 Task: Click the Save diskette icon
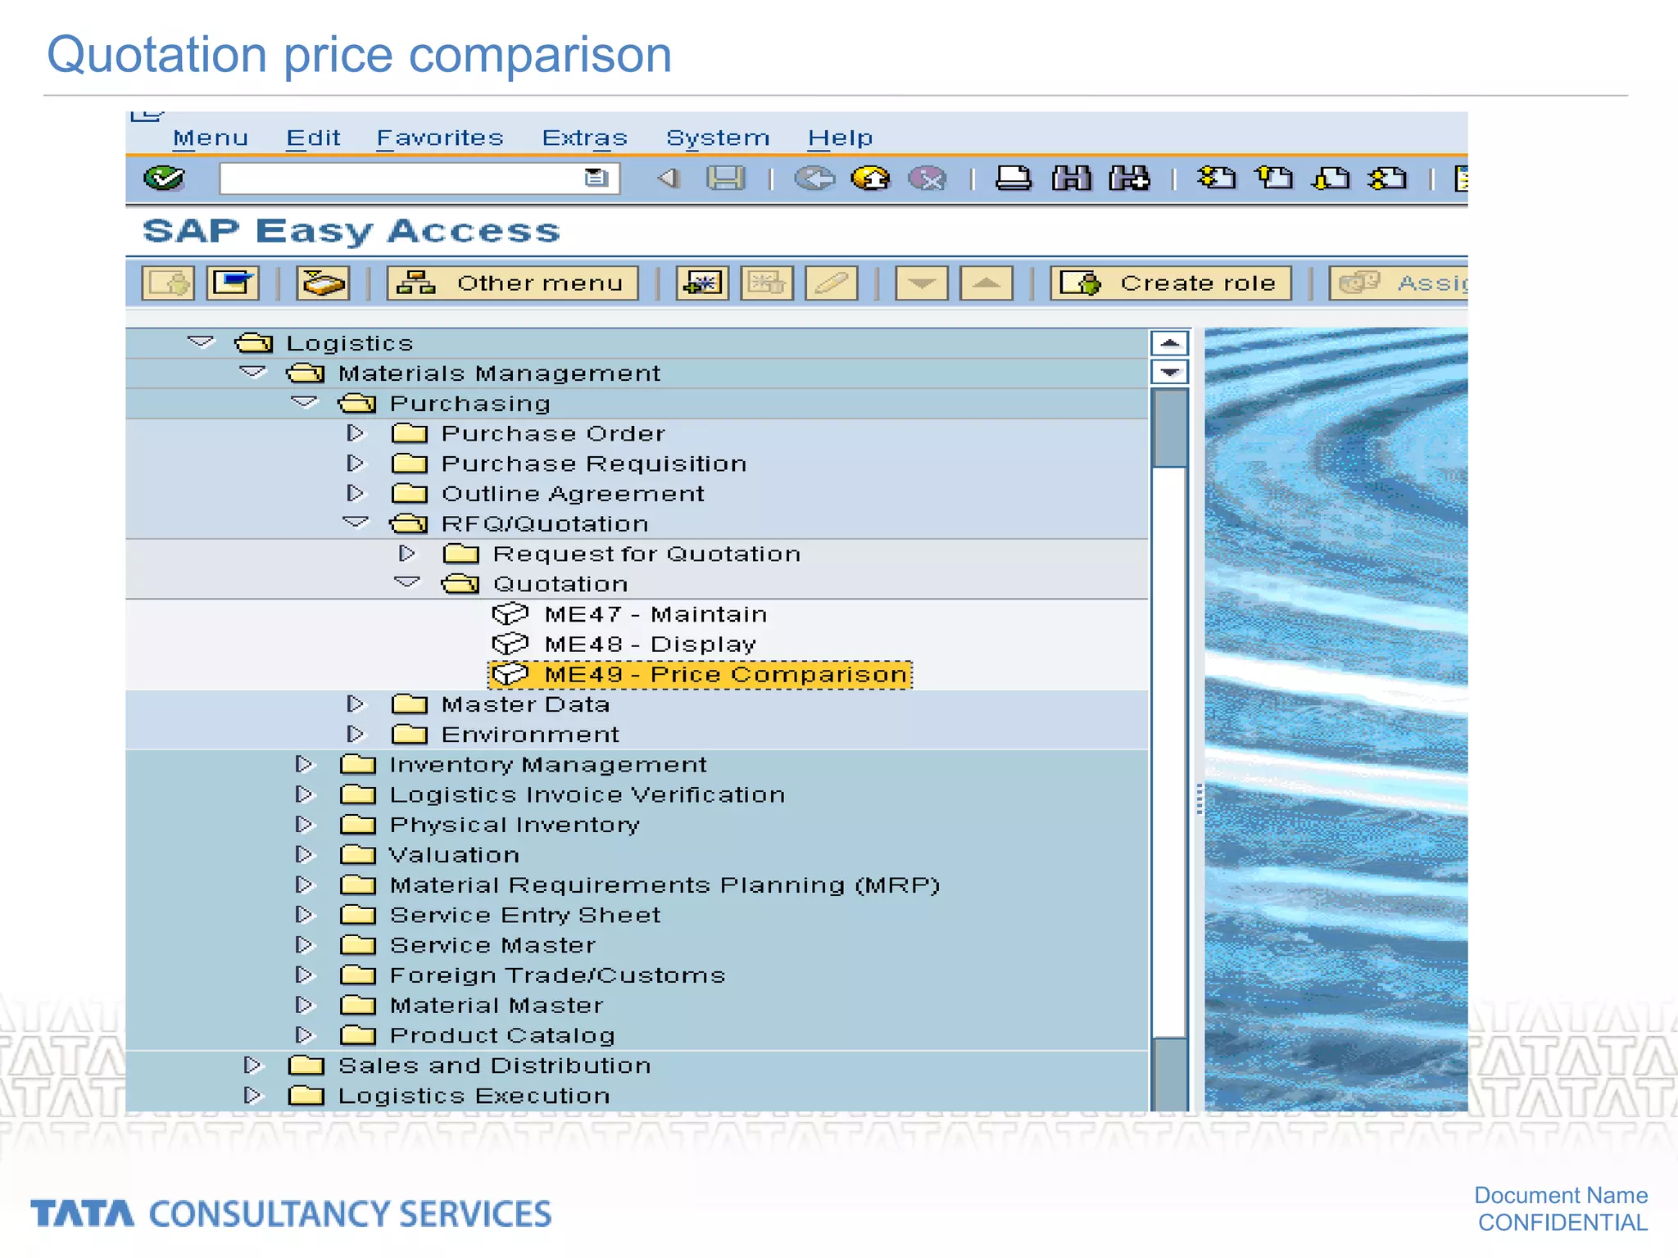726,178
